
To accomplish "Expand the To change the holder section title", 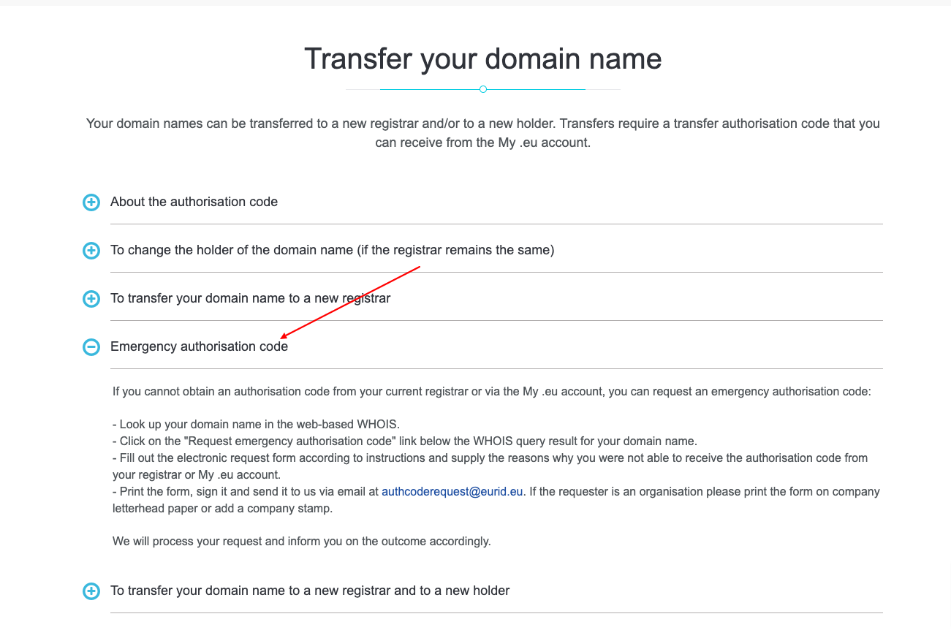I will click(x=332, y=250).
